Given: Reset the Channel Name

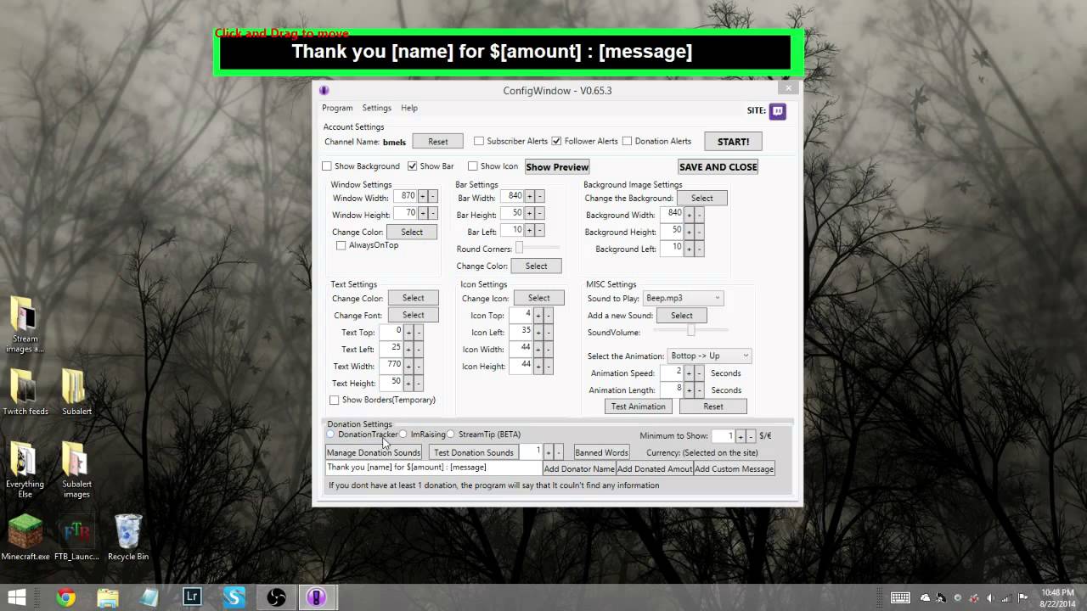Looking at the screenshot, I should point(438,142).
